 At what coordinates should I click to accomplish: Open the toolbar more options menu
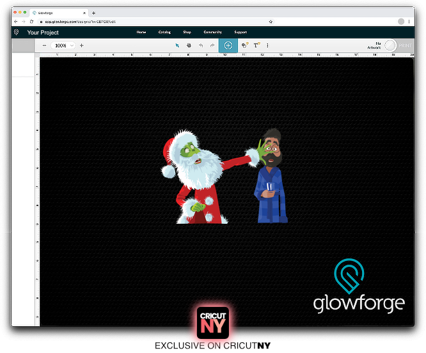267,45
